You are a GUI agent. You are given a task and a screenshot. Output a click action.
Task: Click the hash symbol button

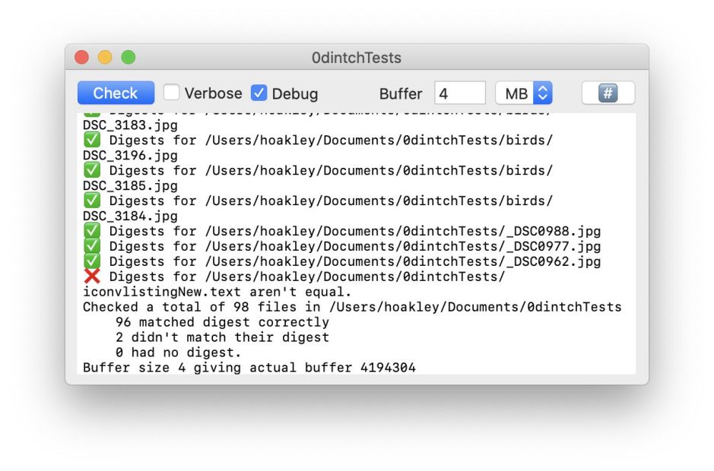[x=608, y=93]
